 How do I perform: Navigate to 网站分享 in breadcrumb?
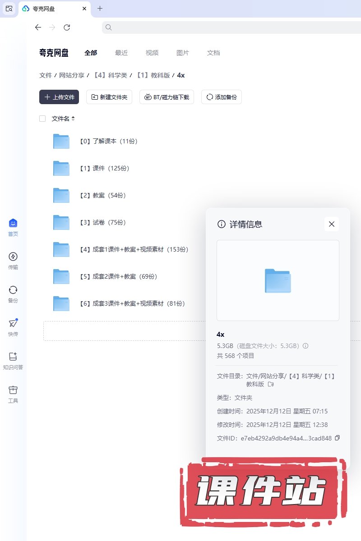(x=72, y=75)
